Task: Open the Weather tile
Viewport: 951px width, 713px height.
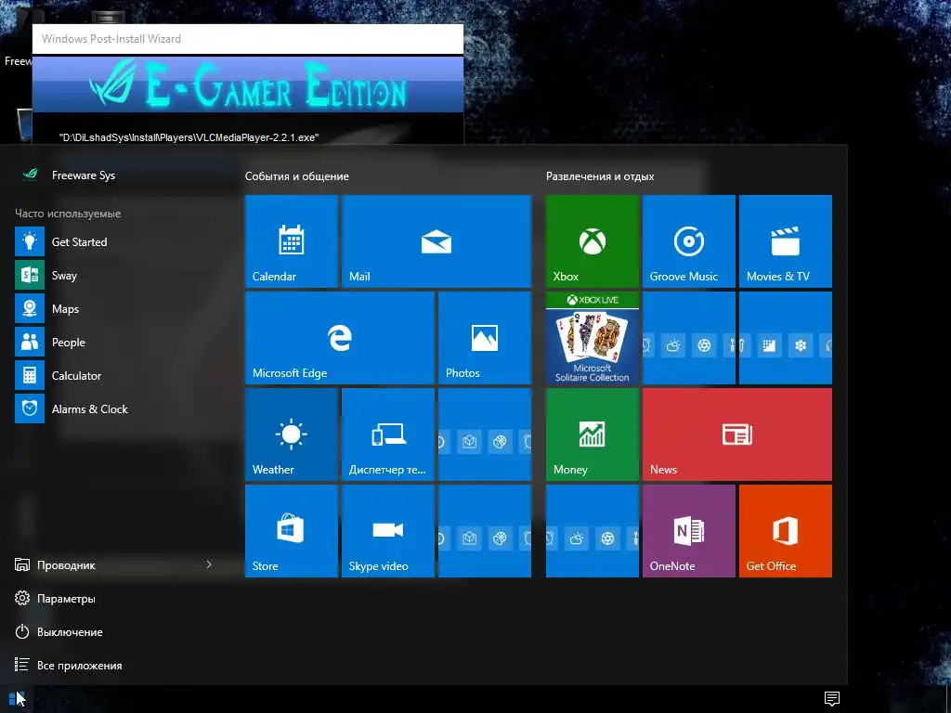Action: [x=291, y=434]
